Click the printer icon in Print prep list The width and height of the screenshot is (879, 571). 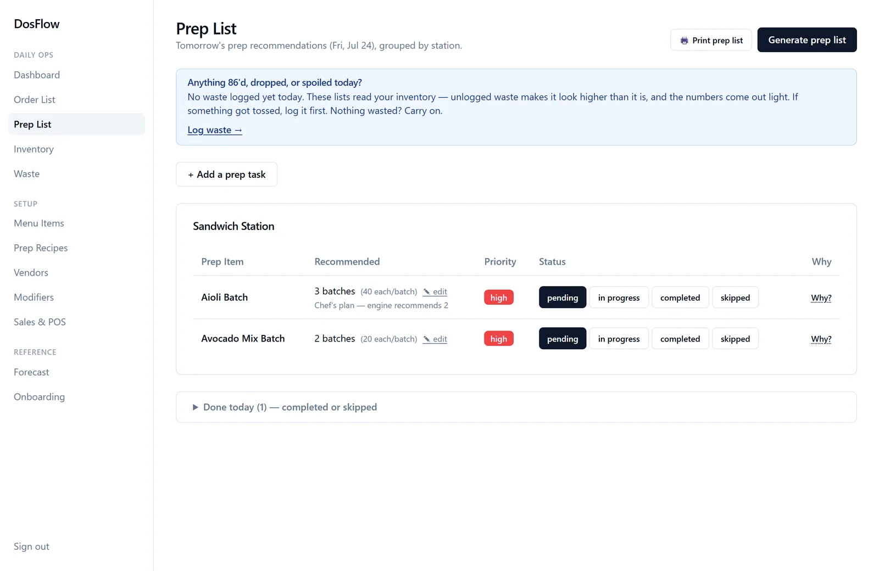click(684, 41)
